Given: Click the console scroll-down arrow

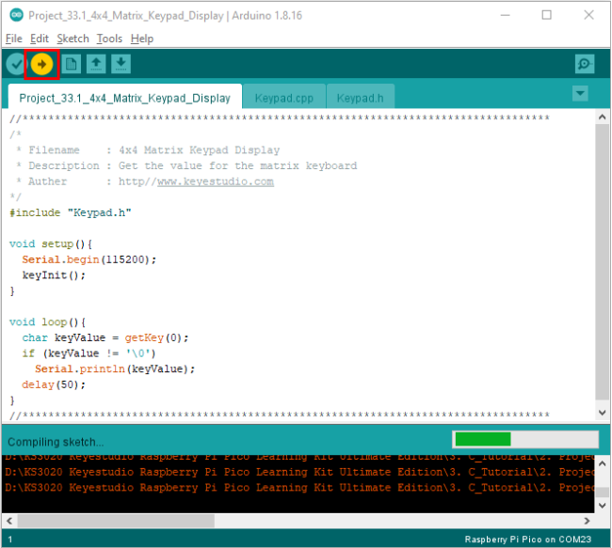Looking at the screenshot, I should point(602,506).
